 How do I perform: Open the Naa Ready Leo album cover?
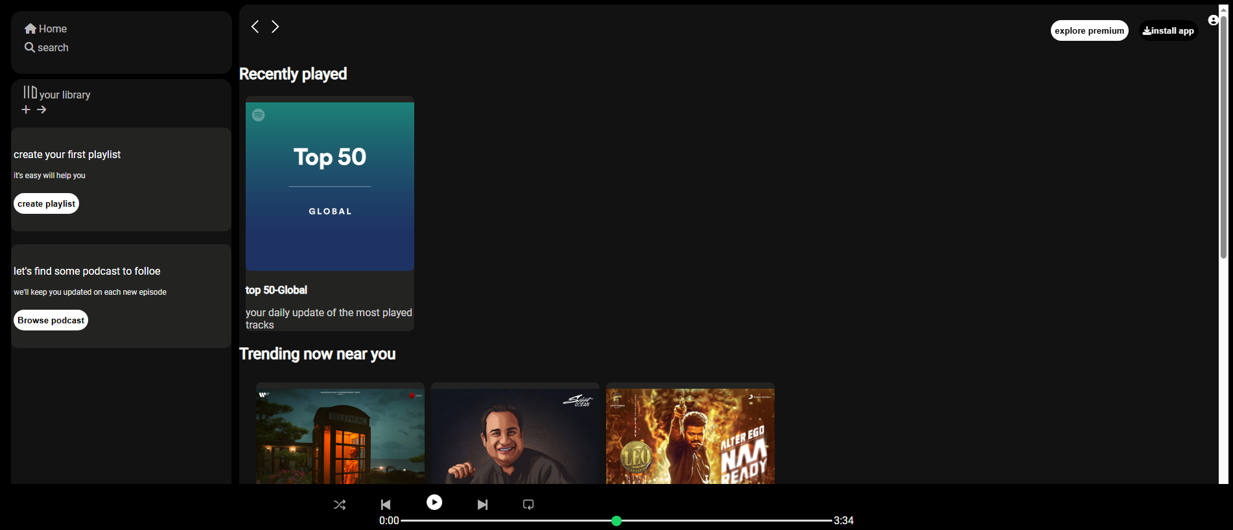tap(690, 436)
